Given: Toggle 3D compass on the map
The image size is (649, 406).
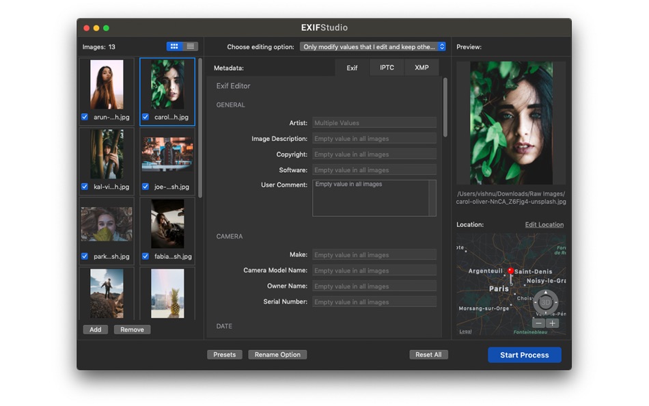Looking at the screenshot, I should [546, 302].
